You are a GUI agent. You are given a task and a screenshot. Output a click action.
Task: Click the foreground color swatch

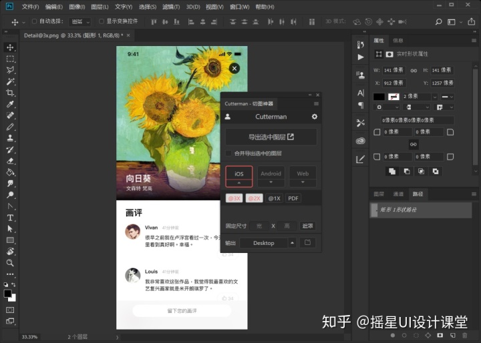point(7,294)
